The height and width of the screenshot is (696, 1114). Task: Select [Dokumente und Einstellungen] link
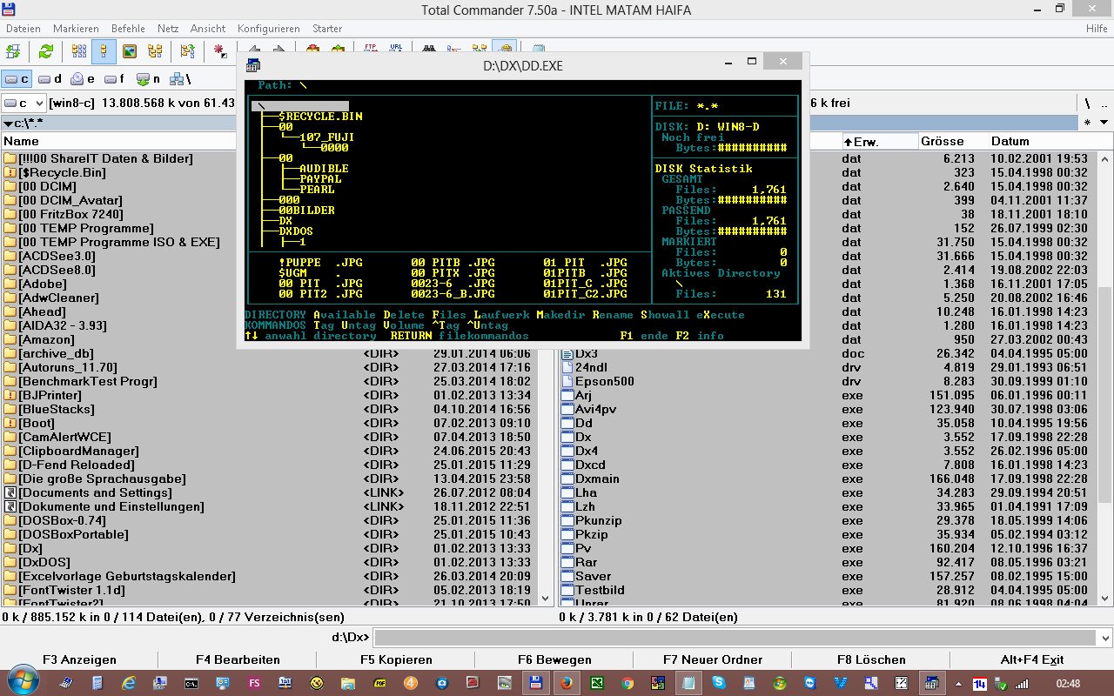click(104, 506)
